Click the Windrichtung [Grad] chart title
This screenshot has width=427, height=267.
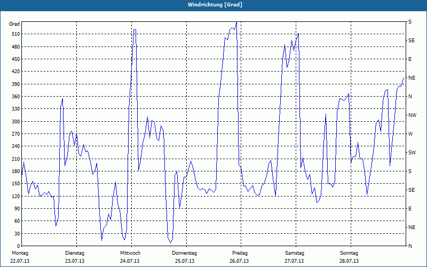215,5
